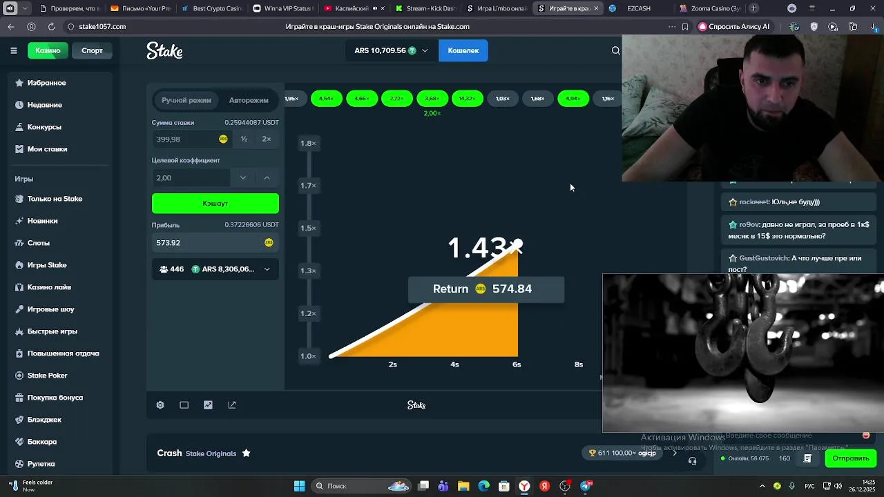Screen dimensions: 884x497
Task: Switch to Авторежим mode
Action: (249, 100)
